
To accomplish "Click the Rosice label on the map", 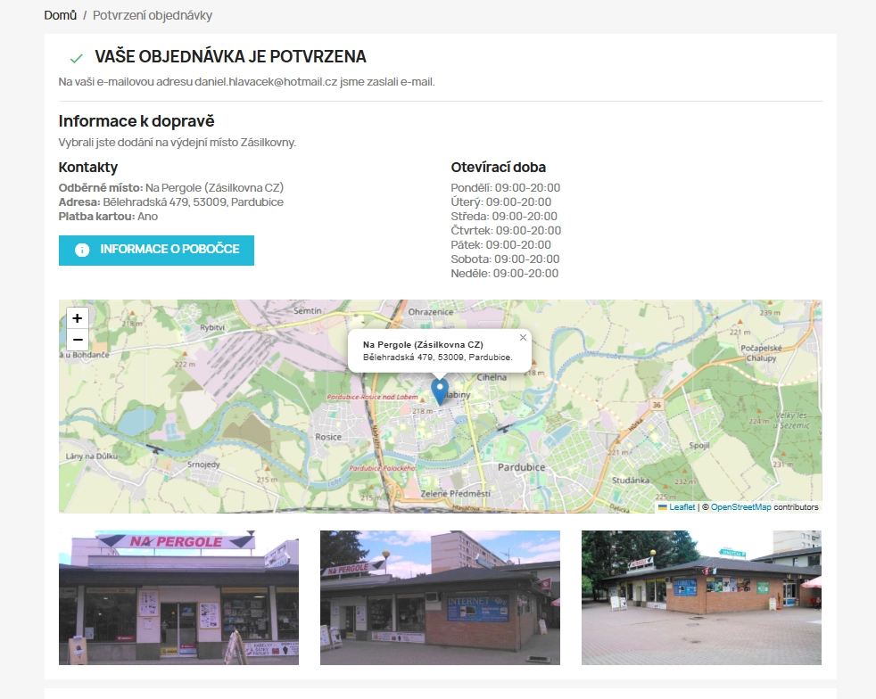I will pos(328,437).
